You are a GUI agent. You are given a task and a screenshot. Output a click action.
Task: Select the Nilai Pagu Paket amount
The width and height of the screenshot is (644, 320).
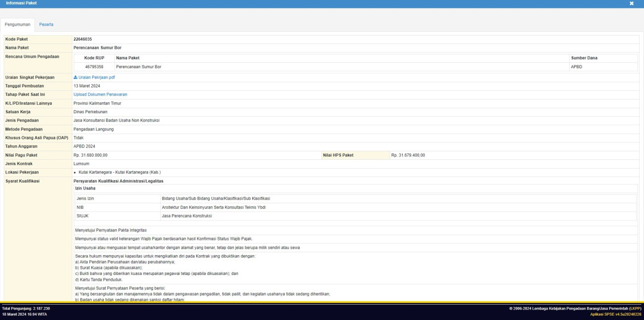pyautogui.click(x=90, y=155)
